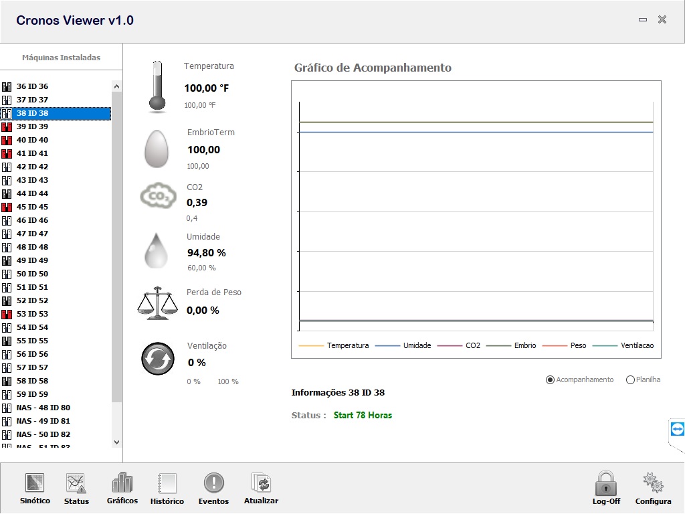Viewport: 685px width, 514px height.
Task: Open the Configura gears icon
Action: click(653, 483)
